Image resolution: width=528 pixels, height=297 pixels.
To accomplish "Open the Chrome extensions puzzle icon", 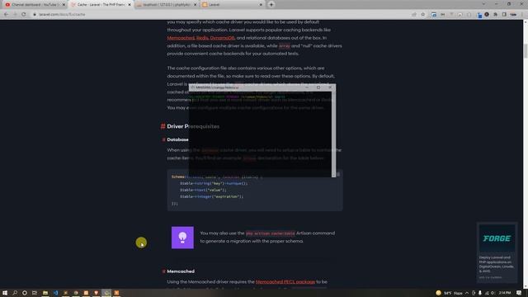I will point(495,15).
